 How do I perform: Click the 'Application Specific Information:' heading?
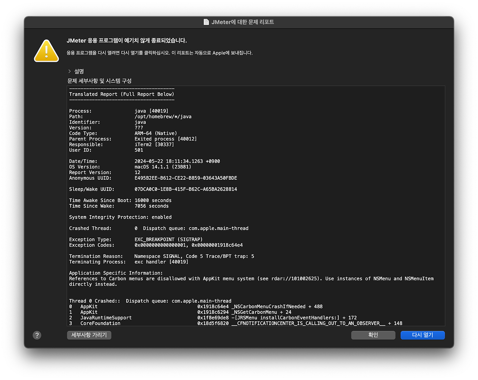(116, 273)
